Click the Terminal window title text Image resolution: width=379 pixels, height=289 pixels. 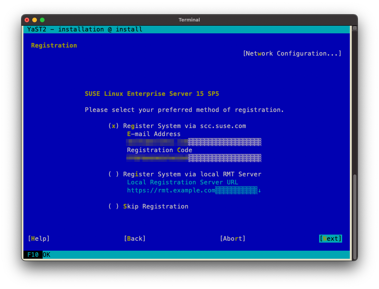click(x=189, y=20)
